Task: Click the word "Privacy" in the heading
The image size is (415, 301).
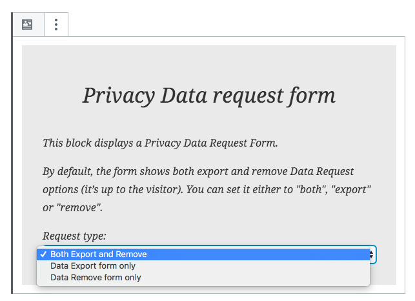Action: (x=119, y=96)
